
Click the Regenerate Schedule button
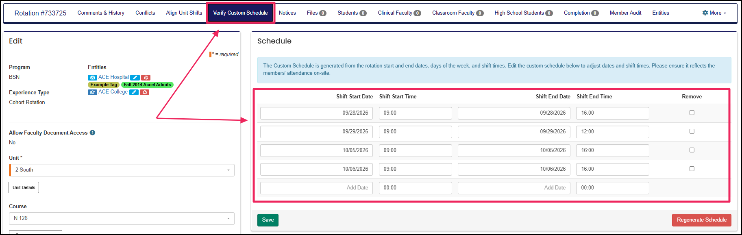point(702,220)
